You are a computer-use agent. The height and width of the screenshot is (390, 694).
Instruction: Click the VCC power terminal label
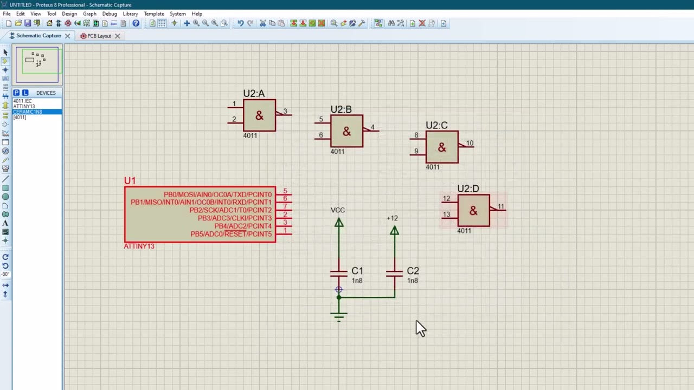pos(338,210)
